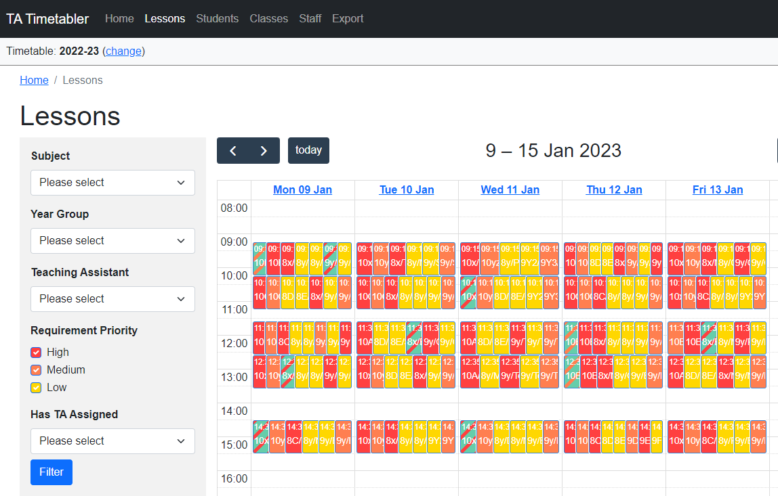Screen dimensions: 778x496
Task: Open the Staff navigation menu item
Action: [310, 19]
